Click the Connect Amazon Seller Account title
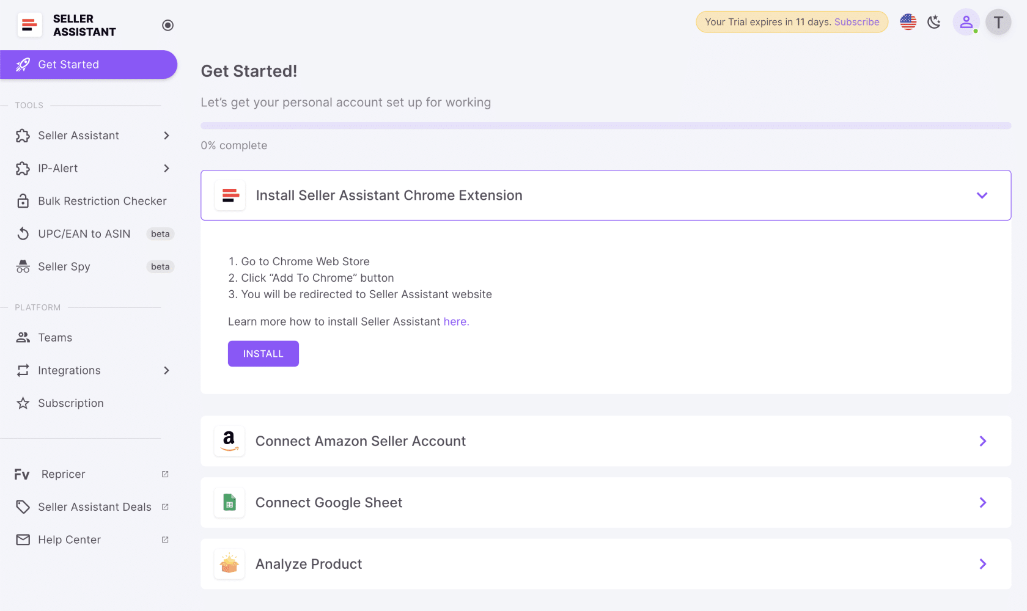The height and width of the screenshot is (611, 1027). pyautogui.click(x=361, y=441)
